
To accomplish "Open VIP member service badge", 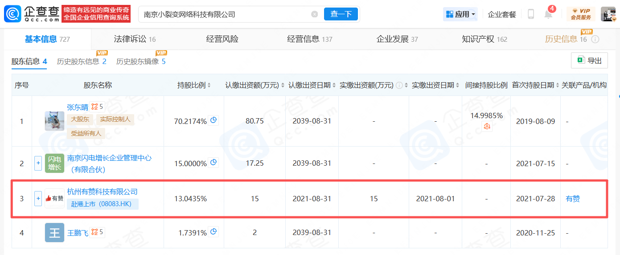I will [x=580, y=14].
